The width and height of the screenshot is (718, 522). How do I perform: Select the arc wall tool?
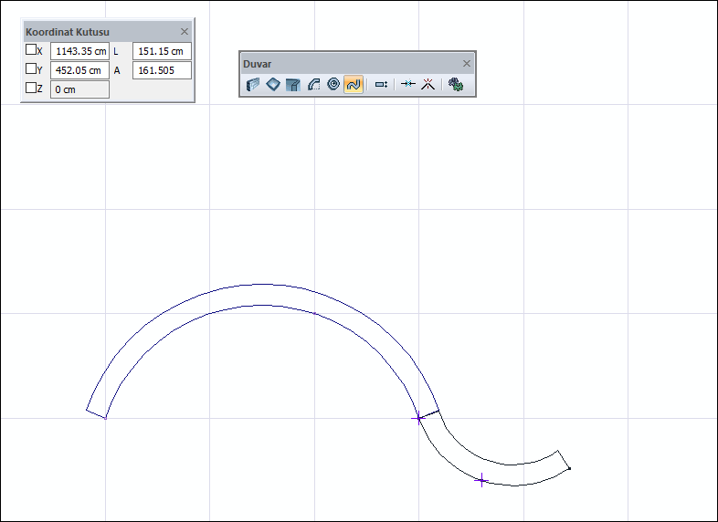[x=313, y=84]
